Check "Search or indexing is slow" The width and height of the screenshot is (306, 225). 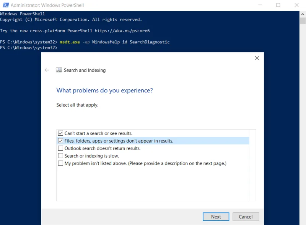60,156
